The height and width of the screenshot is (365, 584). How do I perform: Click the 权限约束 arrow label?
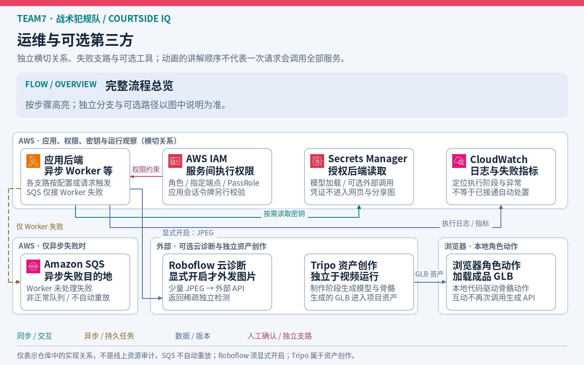[146, 170]
